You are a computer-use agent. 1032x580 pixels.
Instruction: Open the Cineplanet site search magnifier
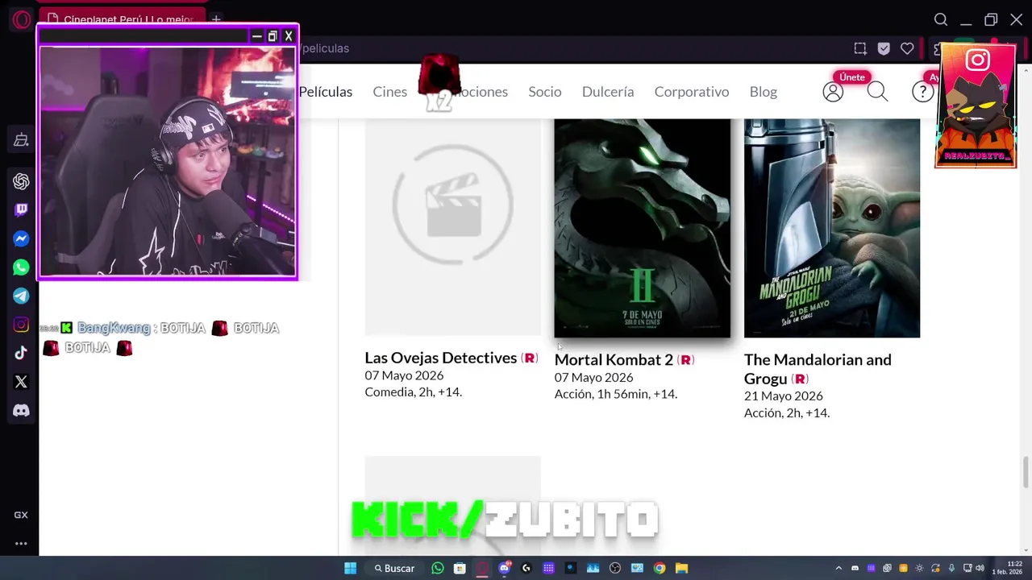point(877,92)
